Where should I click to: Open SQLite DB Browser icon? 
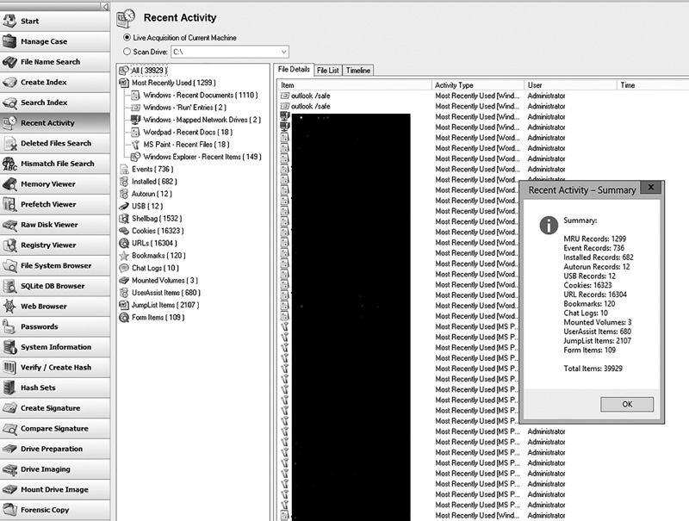pyautogui.click(x=9, y=286)
